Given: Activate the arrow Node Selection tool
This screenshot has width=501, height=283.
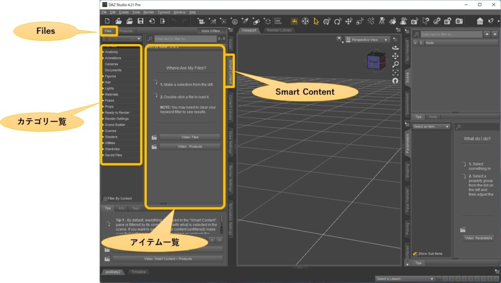Looking at the screenshot, I should pyautogui.click(x=316, y=21).
